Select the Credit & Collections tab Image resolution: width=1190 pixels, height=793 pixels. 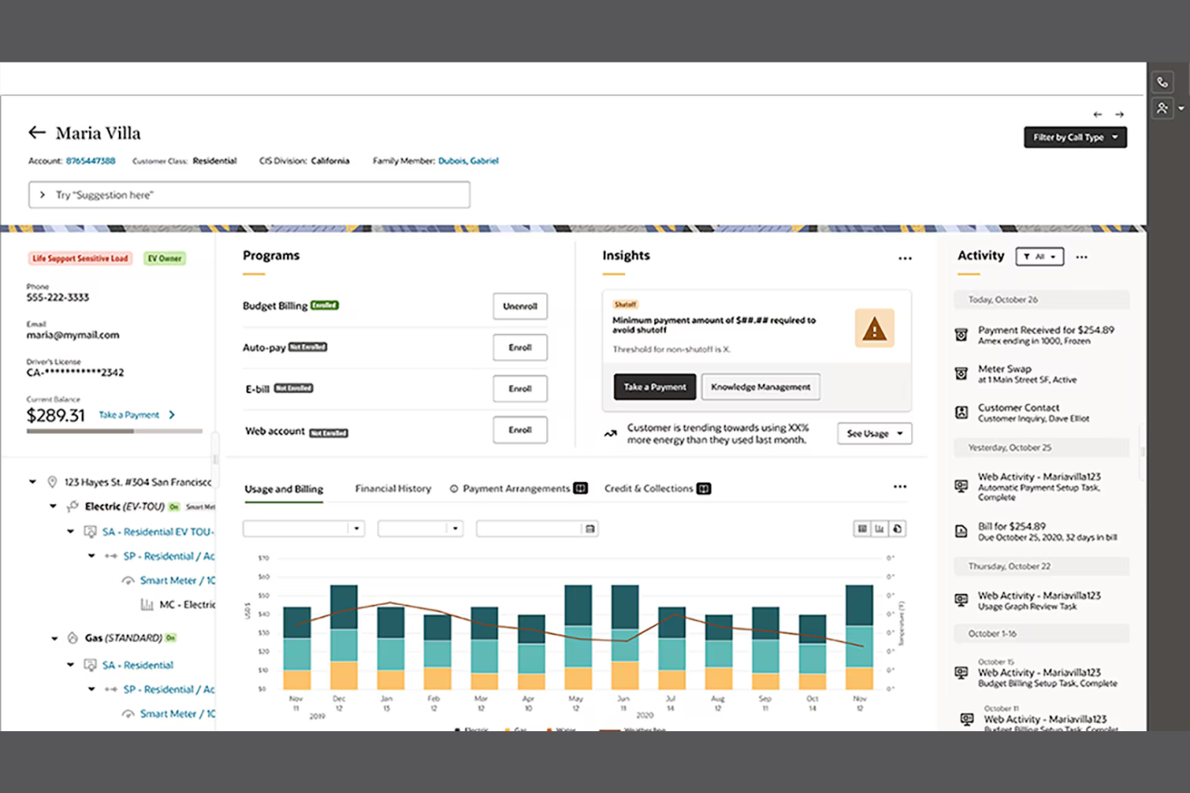click(x=648, y=488)
